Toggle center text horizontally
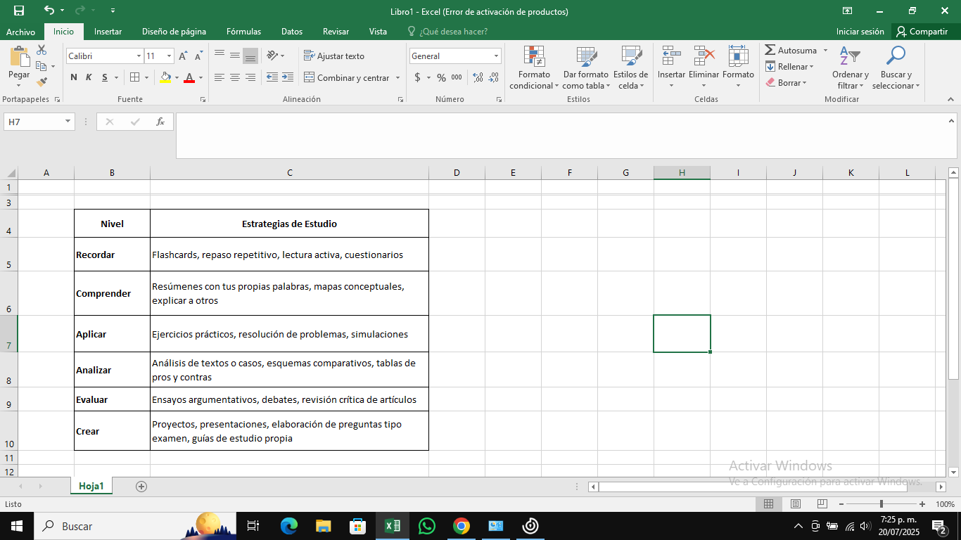This screenshot has width=961, height=540. [235, 77]
